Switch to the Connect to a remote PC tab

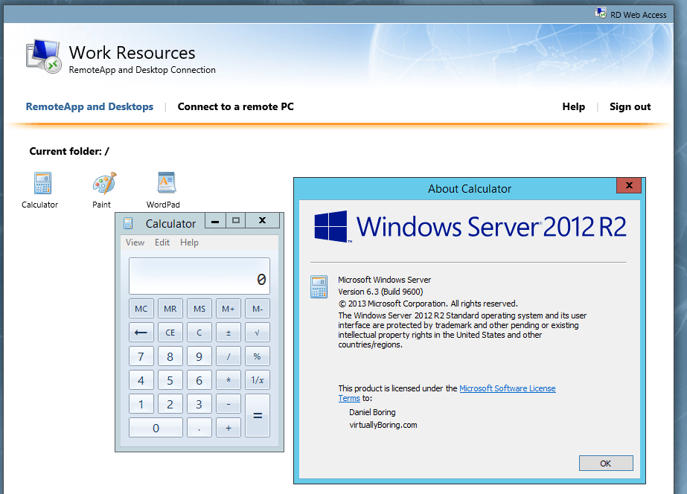[235, 106]
